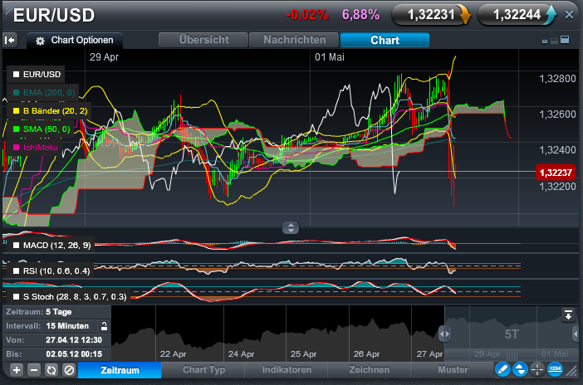The image size is (583, 385).
Task: Open the Indikatoren bottom tab
Action: pyautogui.click(x=287, y=370)
